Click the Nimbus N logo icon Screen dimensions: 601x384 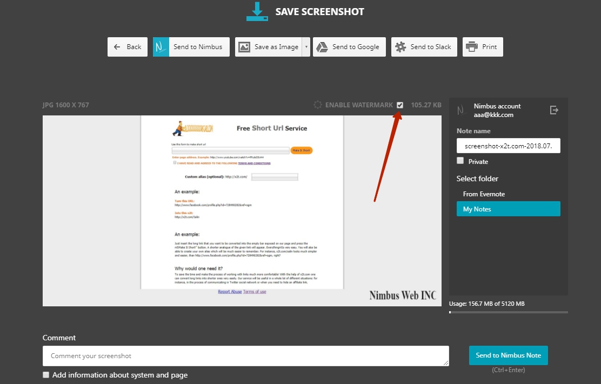tap(161, 47)
